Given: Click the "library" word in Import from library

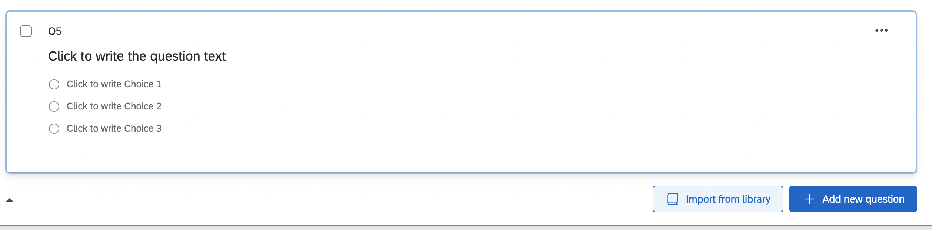Looking at the screenshot, I should pos(756,199).
